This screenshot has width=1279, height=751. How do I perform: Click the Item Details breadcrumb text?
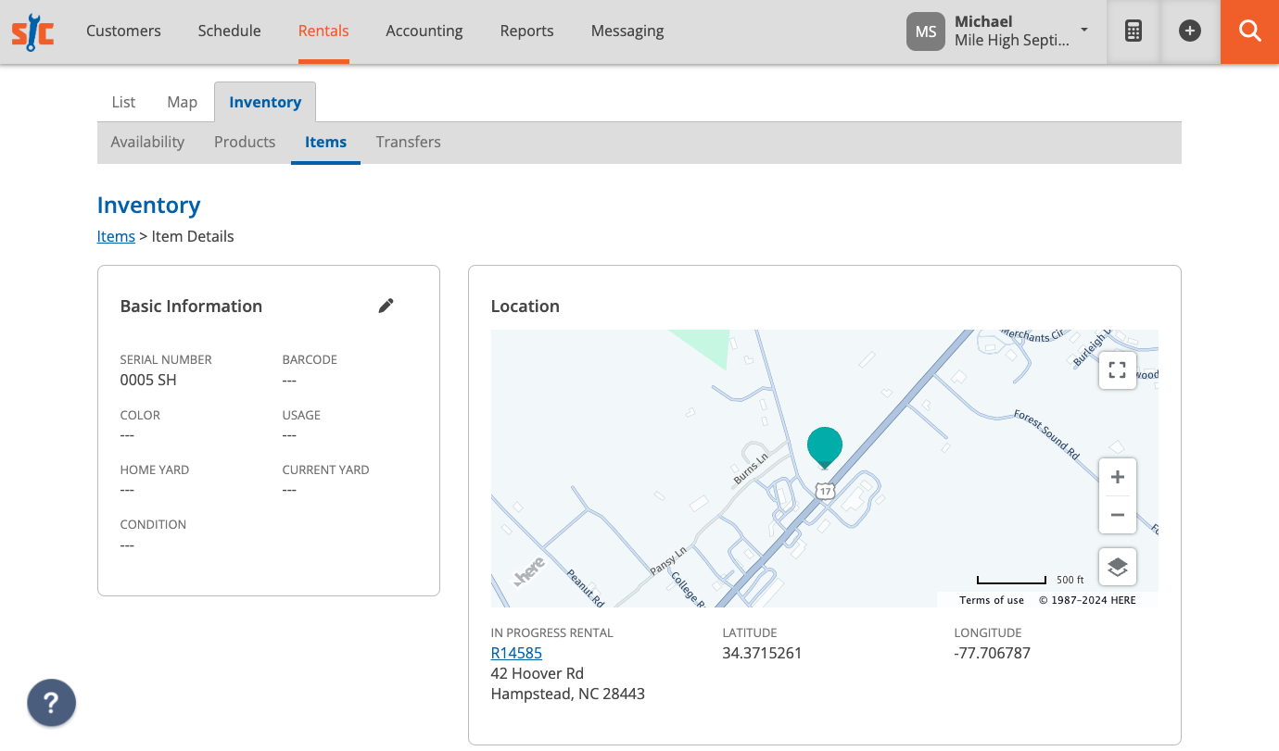pos(193,236)
